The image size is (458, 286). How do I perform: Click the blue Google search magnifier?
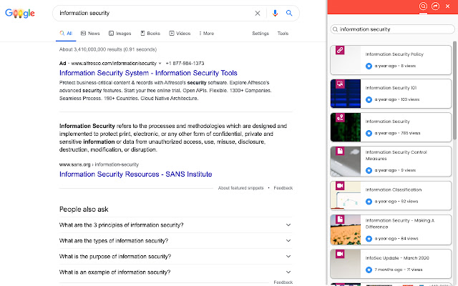[x=289, y=13]
